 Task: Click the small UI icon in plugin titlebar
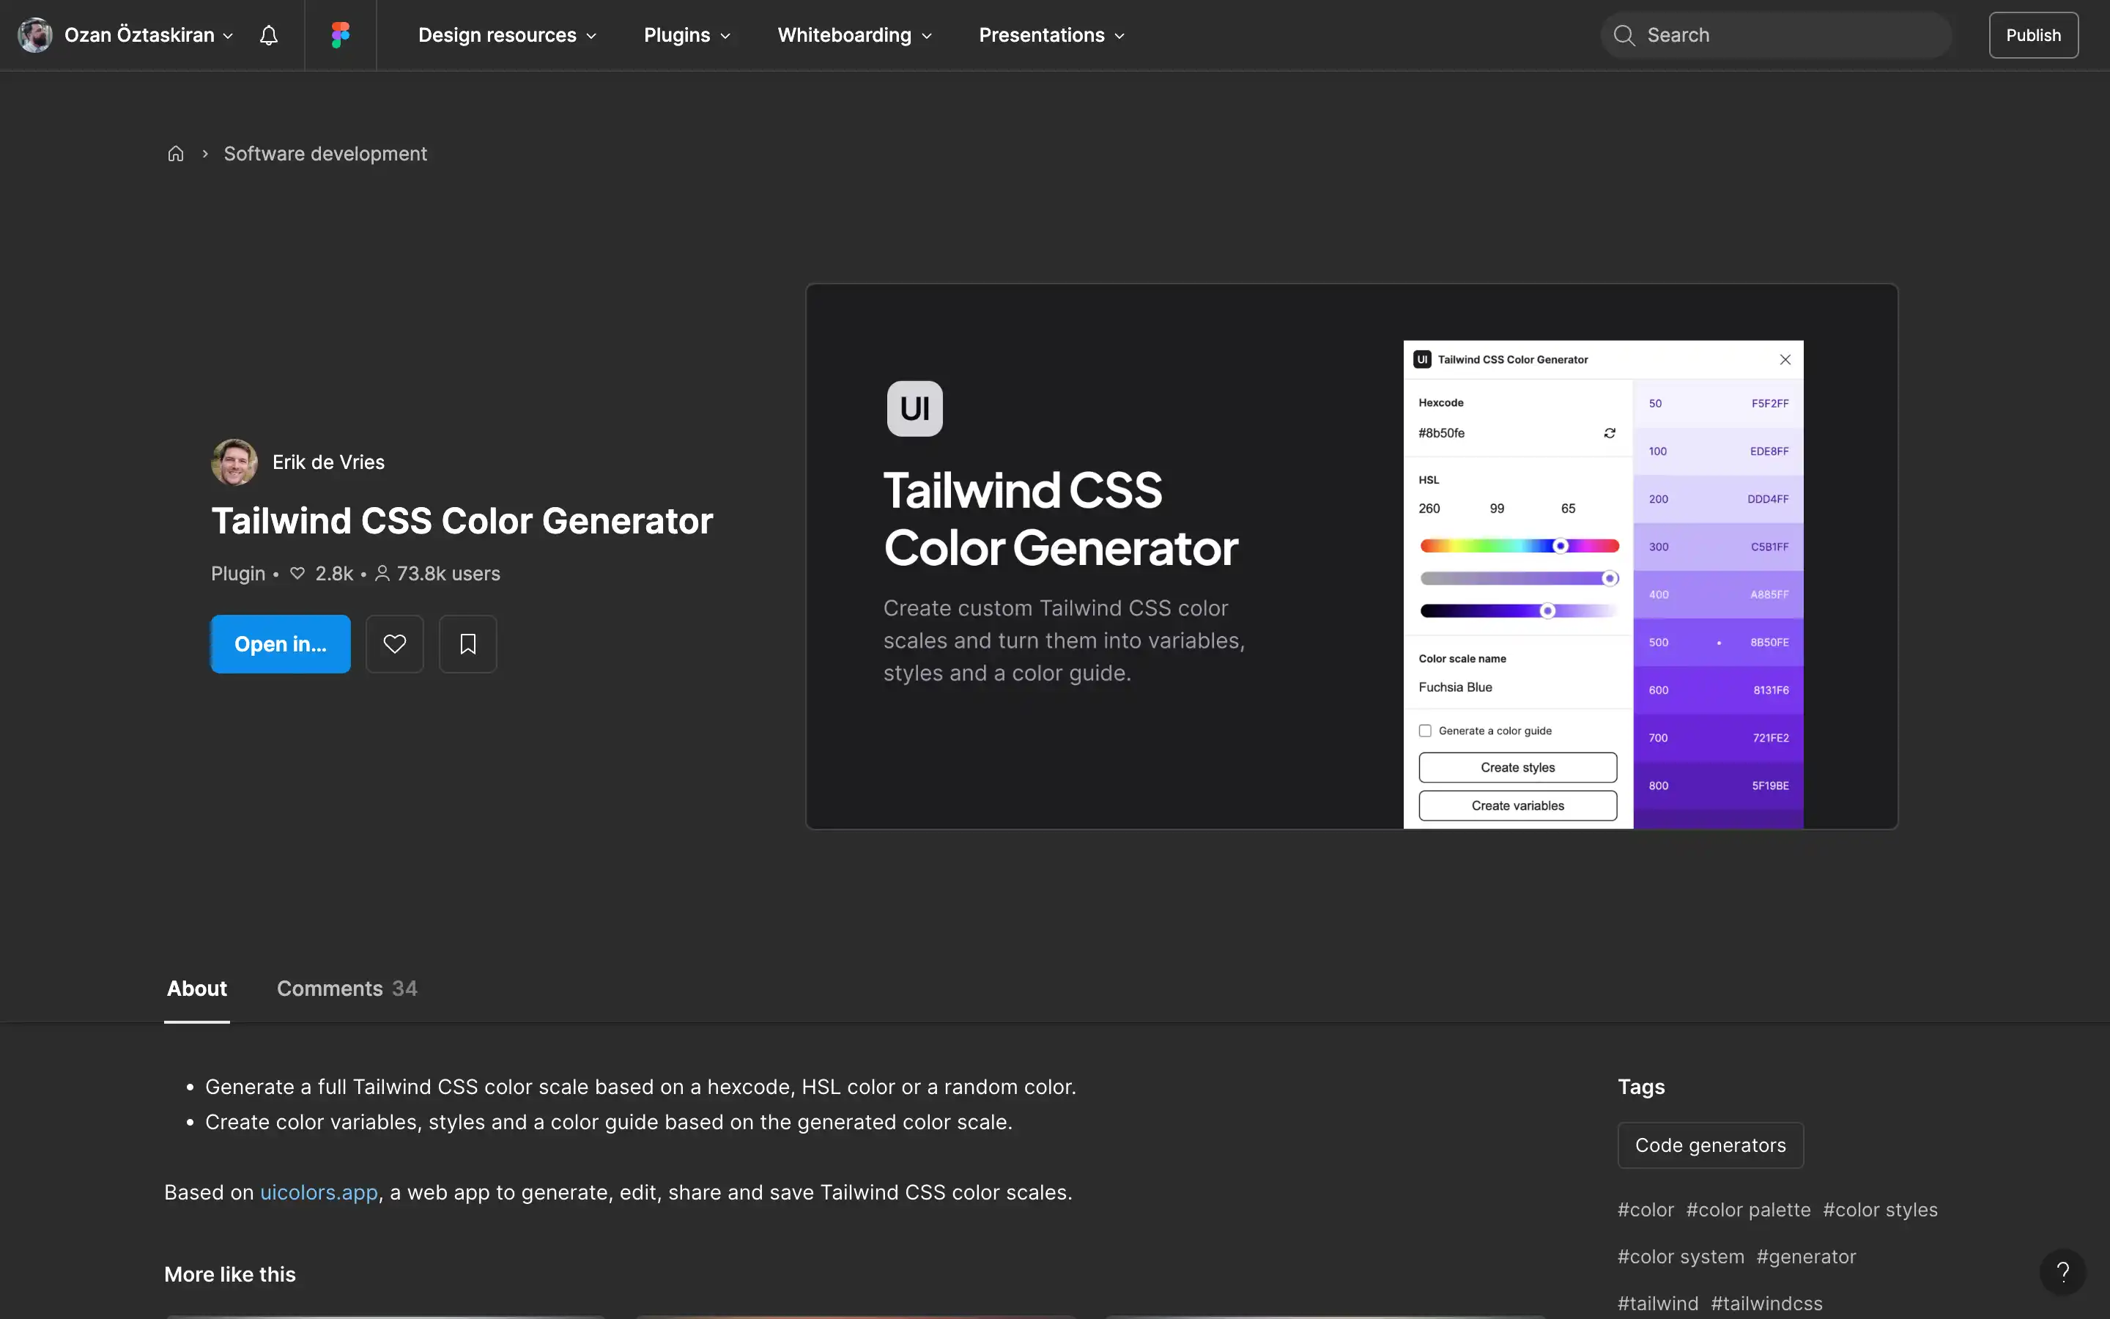tap(1422, 359)
